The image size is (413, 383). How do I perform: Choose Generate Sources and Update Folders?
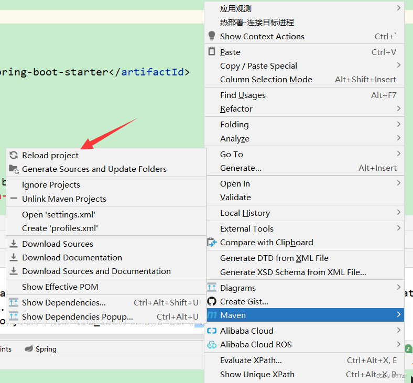[x=106, y=169]
